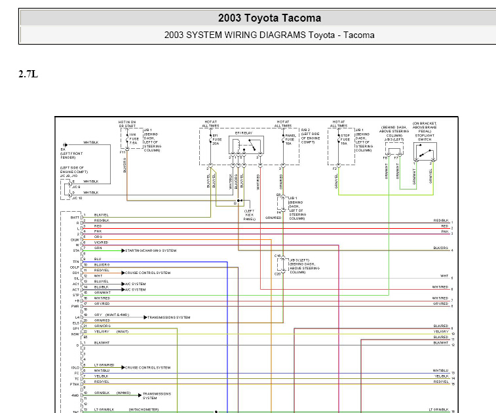This screenshot has width=496, height=413.
Task: Click the "F7" connector pin label
Action: 396,157
